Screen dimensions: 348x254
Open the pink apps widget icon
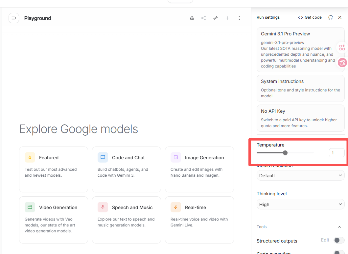(x=342, y=47)
